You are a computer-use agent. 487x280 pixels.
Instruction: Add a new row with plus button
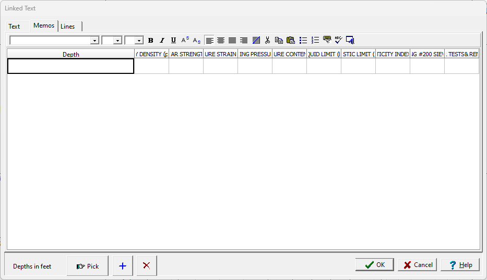(123, 266)
